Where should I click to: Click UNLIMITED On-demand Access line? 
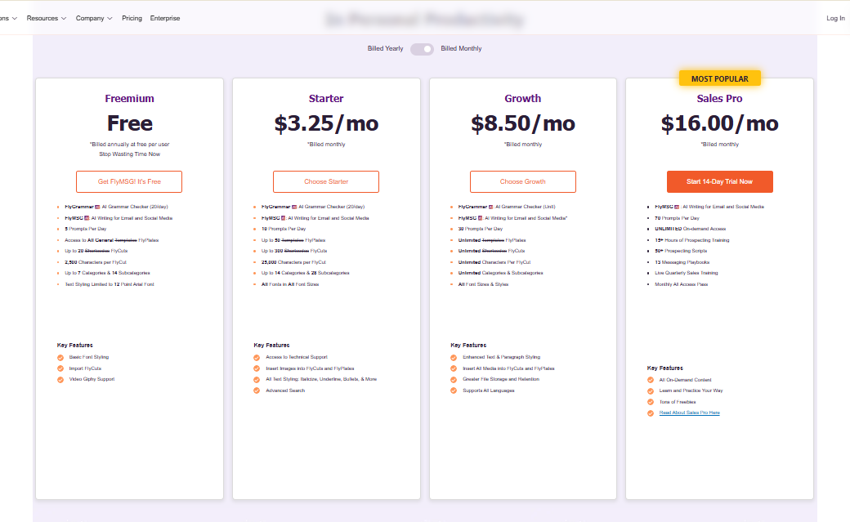pyautogui.click(x=690, y=229)
